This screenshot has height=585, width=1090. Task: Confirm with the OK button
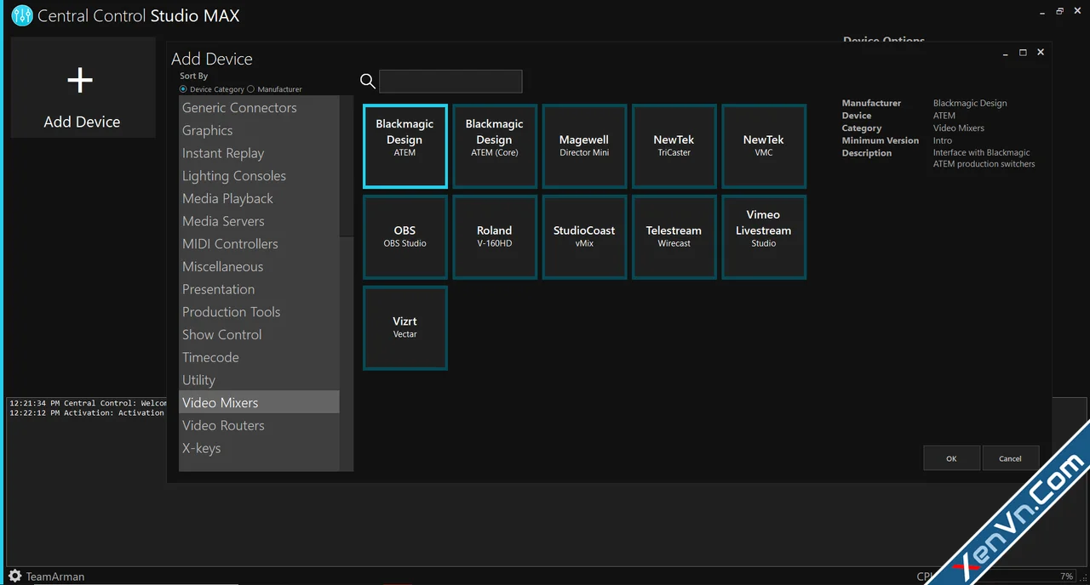coord(951,458)
